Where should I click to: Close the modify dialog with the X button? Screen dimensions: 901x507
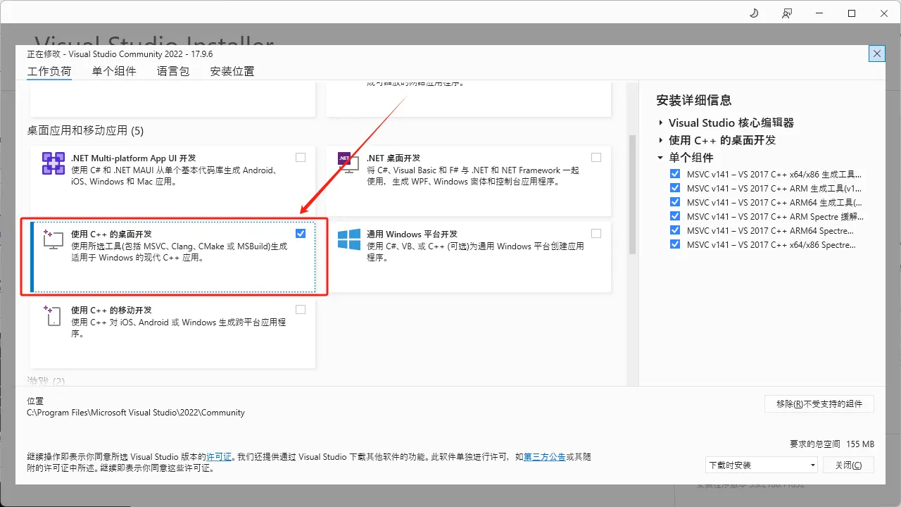point(876,54)
